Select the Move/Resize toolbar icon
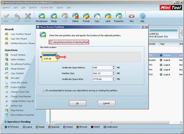 [x=41, y=18]
